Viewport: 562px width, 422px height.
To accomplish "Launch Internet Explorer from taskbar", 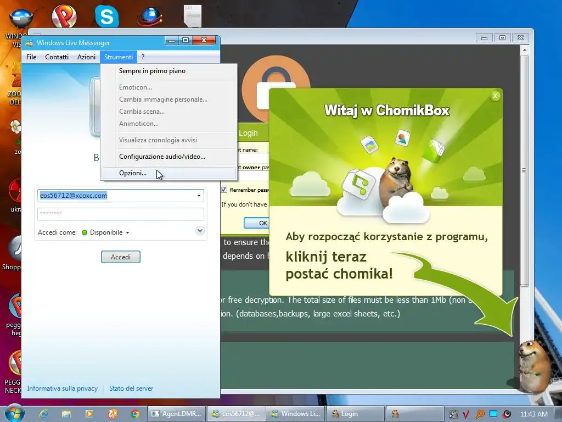I will coord(43,414).
